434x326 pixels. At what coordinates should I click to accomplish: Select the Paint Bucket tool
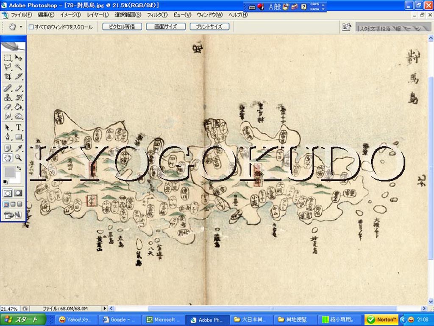tap(19, 107)
